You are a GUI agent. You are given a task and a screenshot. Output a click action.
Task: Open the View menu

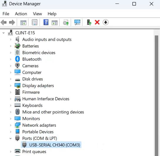point(38,14)
